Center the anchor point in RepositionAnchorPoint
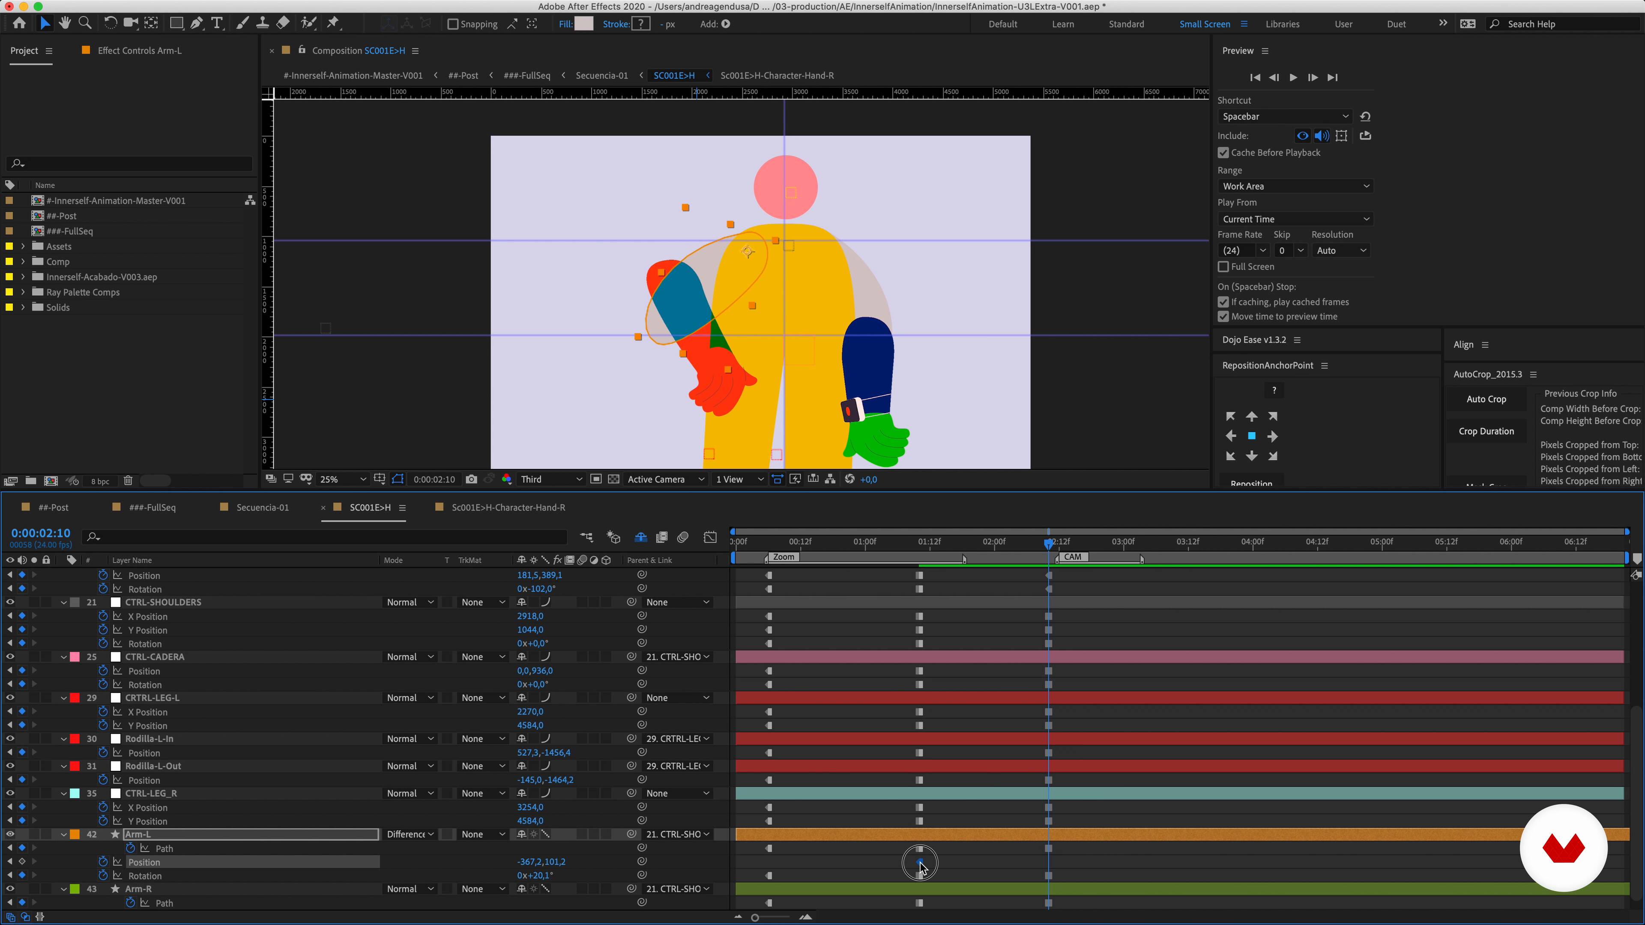The image size is (1645, 925). pos(1252,436)
